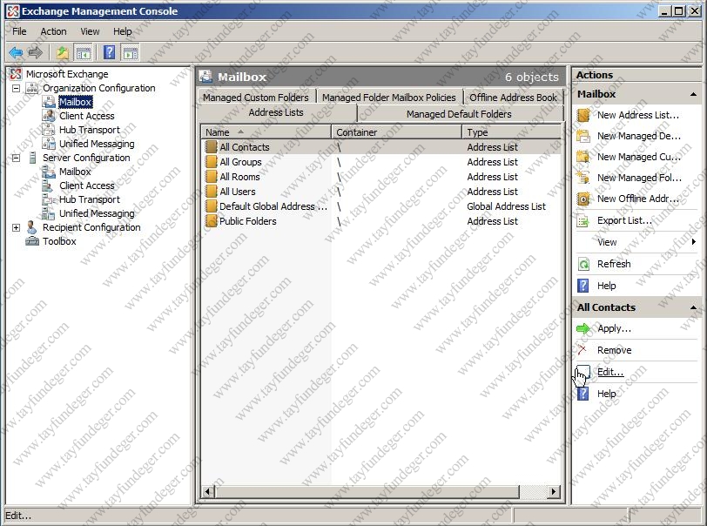Click the horizontal scrollbar right arrow

(554, 491)
